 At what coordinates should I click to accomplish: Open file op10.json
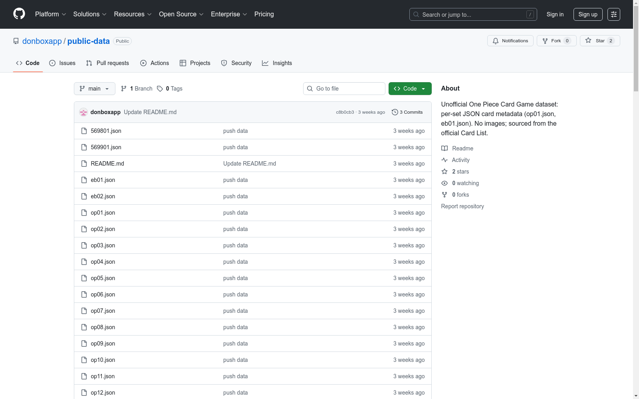click(x=103, y=360)
